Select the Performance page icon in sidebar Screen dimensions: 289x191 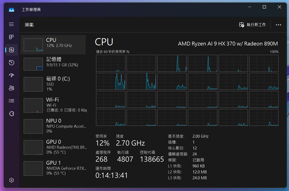pyautogui.click(x=11, y=50)
